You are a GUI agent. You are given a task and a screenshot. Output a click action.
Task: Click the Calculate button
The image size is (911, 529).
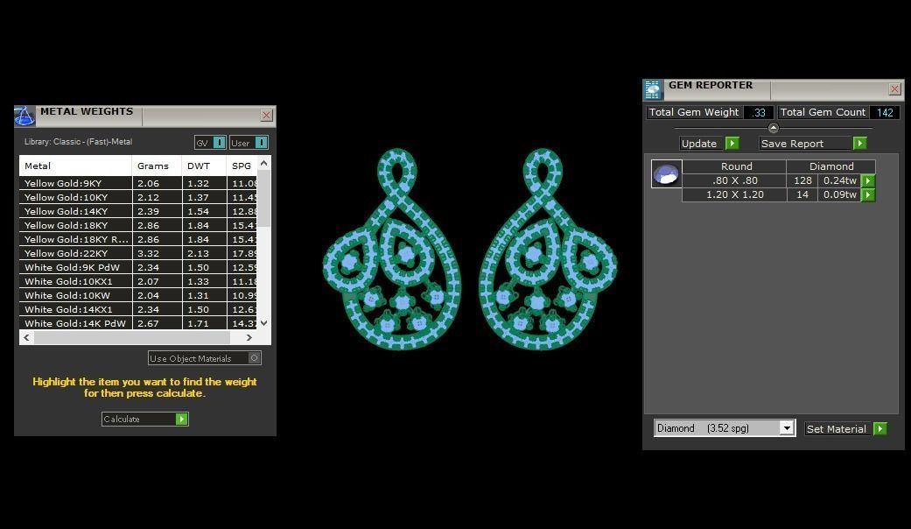click(144, 420)
